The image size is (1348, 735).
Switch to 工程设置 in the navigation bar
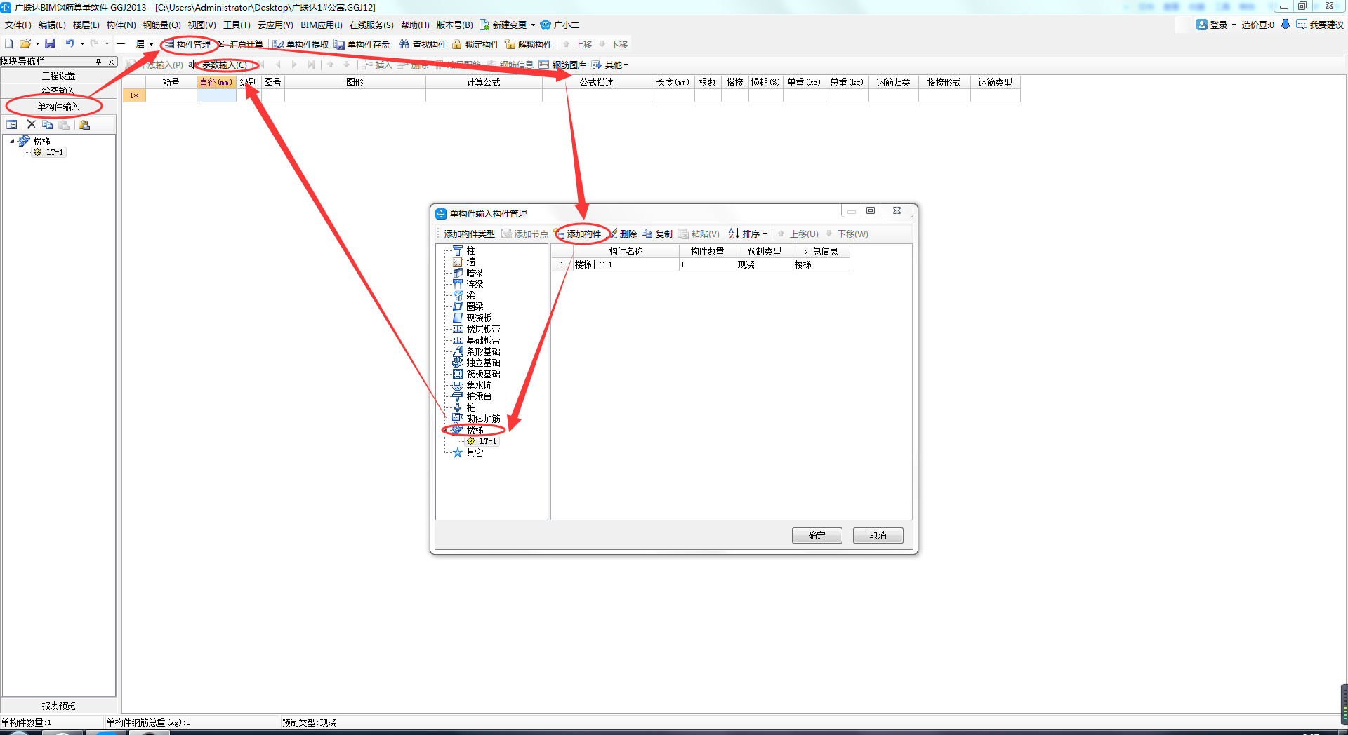pyautogui.click(x=58, y=76)
